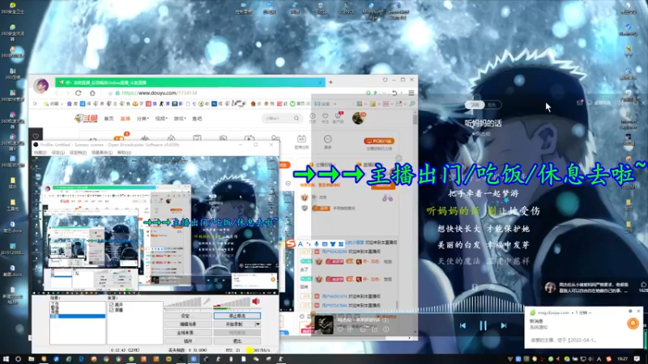Click the browser back arrow

[57, 93]
